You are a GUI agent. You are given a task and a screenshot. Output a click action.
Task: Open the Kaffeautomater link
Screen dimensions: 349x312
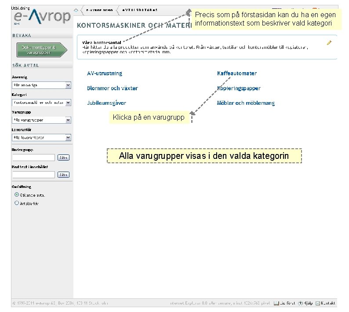[237, 73]
